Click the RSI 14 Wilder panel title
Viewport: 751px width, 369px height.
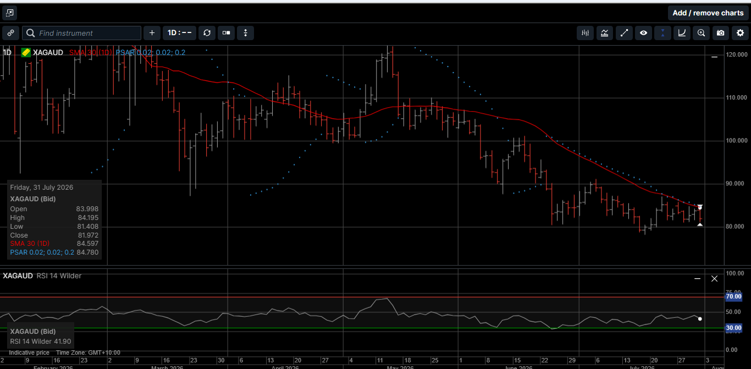[59, 276]
